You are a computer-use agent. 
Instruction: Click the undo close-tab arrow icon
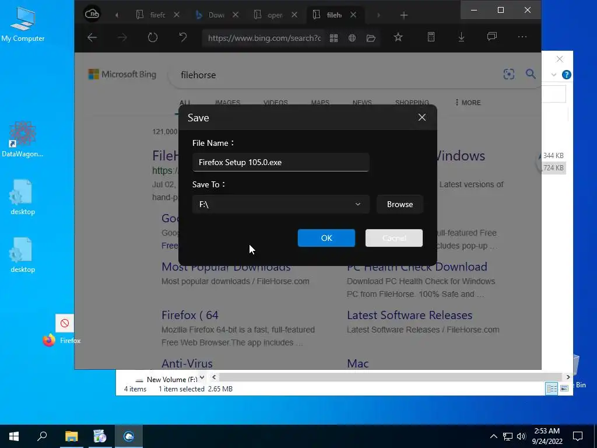pyautogui.click(x=182, y=37)
